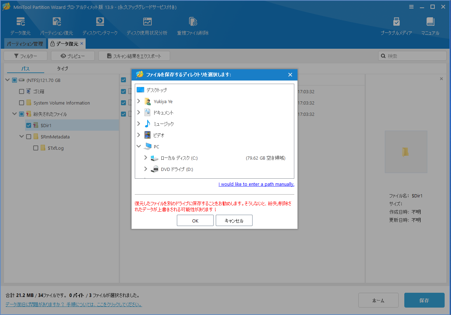Open the データ復元 tool in top ribbon

(20, 26)
